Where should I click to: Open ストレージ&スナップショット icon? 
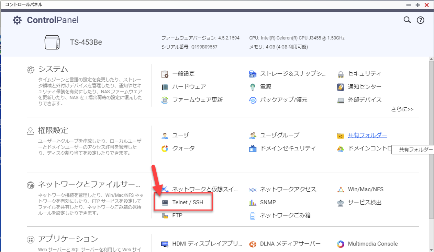coord(253,74)
